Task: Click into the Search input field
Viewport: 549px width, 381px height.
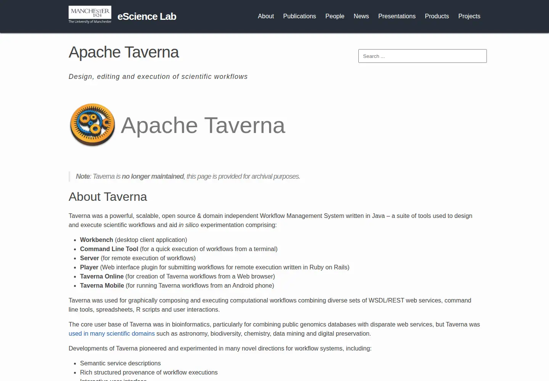Action: [422, 56]
